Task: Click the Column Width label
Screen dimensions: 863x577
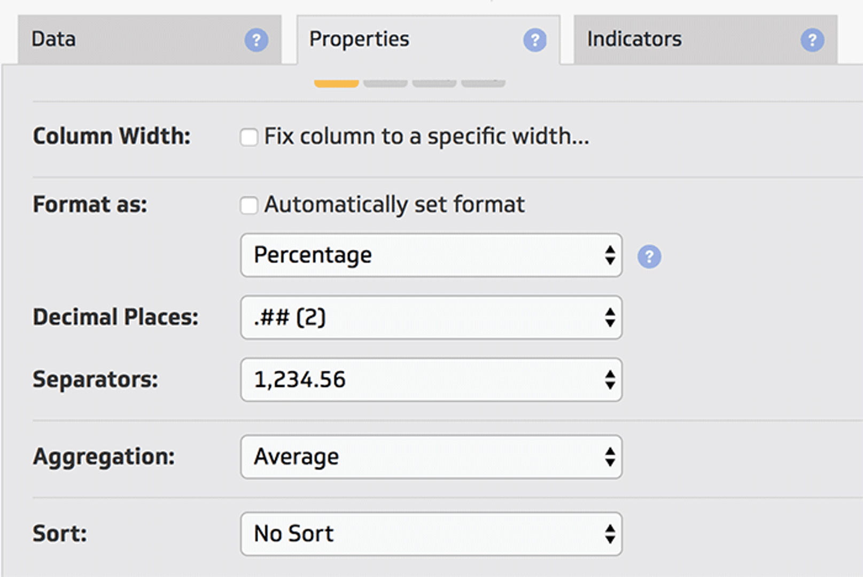Action: [112, 136]
